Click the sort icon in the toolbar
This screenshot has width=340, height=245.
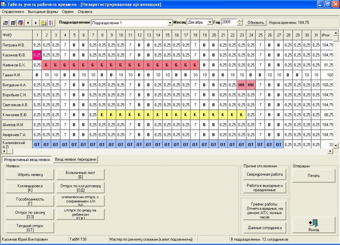point(50,22)
